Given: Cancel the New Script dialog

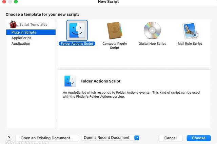Looking at the screenshot, I should (x=170, y=138).
